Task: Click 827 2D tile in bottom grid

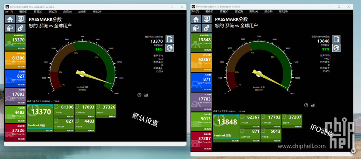Action: point(64,125)
